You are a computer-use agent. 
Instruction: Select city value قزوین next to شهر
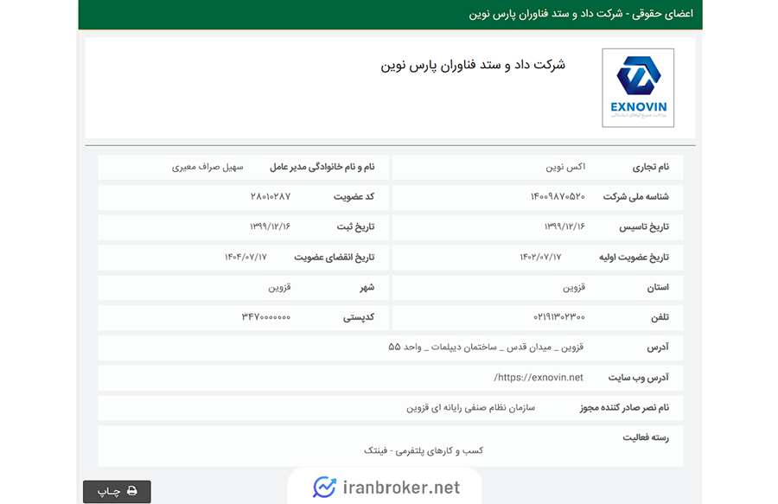pos(279,287)
